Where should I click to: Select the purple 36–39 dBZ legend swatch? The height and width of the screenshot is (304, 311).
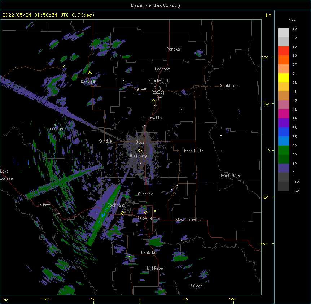(x=284, y=123)
